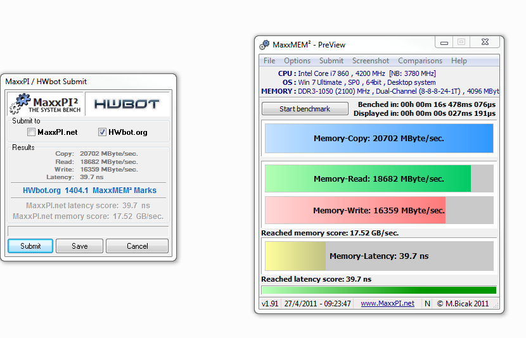Open the Options menu

pos(297,61)
